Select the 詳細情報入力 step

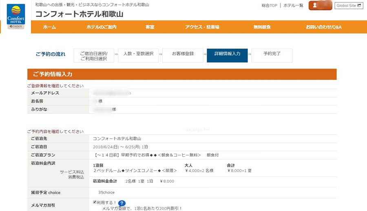227,56
